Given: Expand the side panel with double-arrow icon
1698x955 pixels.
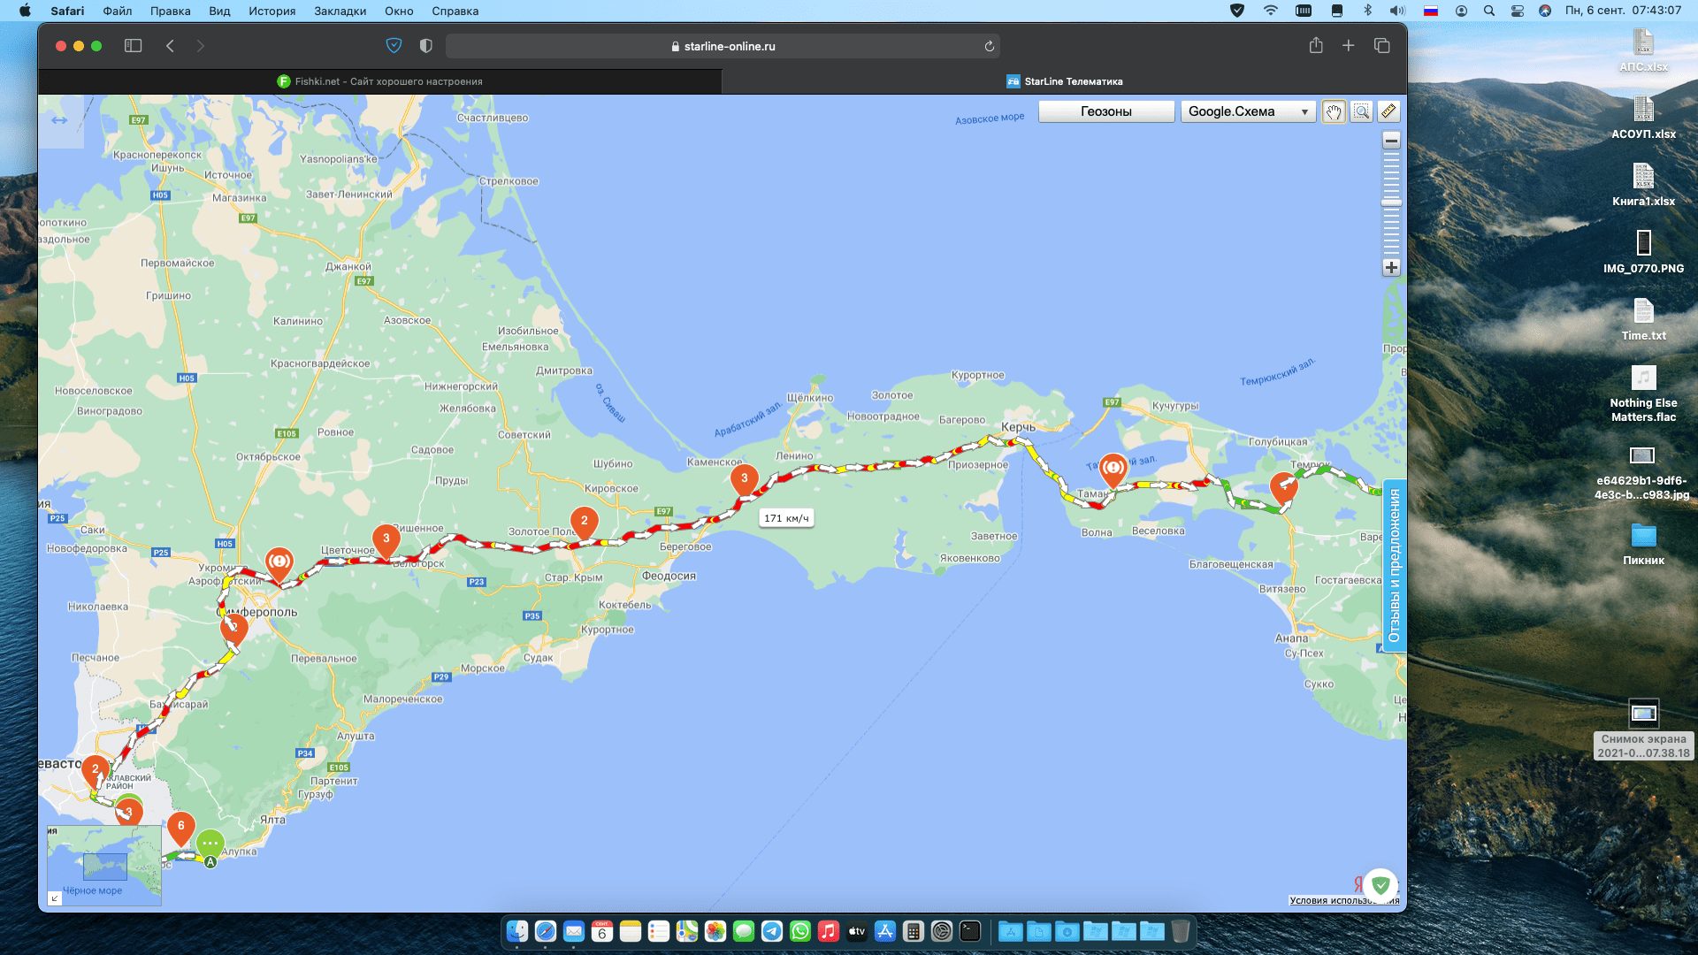Looking at the screenshot, I should [x=59, y=120].
